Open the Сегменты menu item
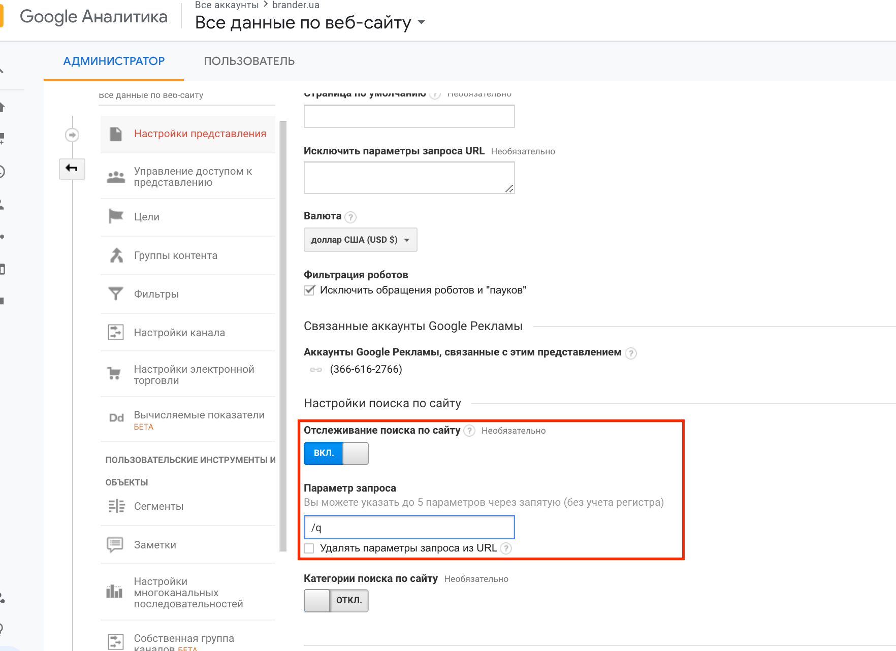This screenshot has height=651, width=896. 158,506
